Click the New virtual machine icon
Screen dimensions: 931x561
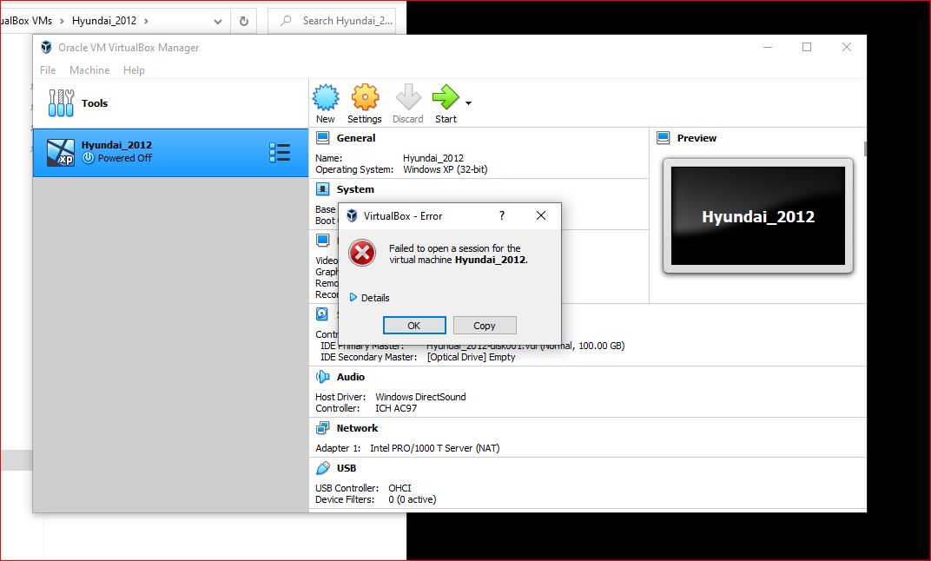pyautogui.click(x=326, y=97)
